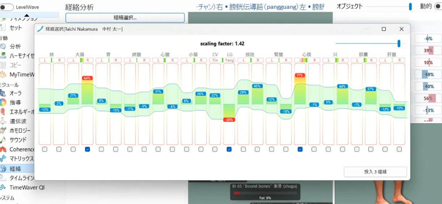Click the 膀胱 R 45% value label
442x204 pixels.
(257, 86)
